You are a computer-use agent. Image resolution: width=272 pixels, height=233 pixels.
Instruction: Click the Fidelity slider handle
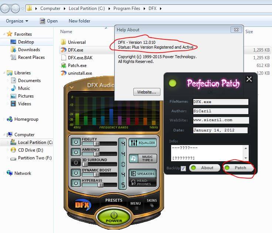pyautogui.click(x=96, y=143)
